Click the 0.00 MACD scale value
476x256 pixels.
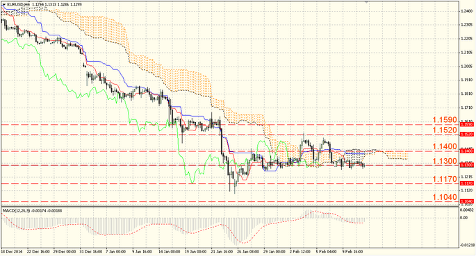[464, 218]
